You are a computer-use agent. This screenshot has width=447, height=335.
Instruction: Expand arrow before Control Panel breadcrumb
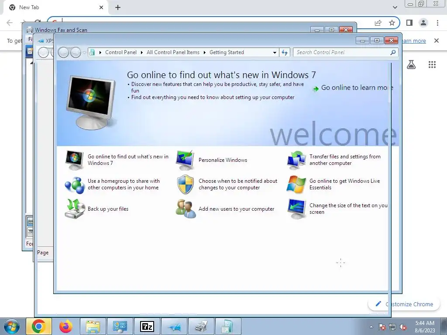(100, 52)
